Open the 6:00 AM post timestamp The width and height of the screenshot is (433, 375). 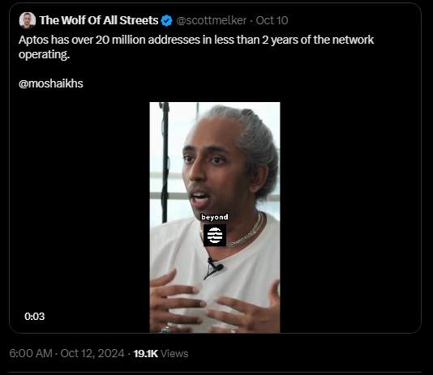(x=31, y=353)
